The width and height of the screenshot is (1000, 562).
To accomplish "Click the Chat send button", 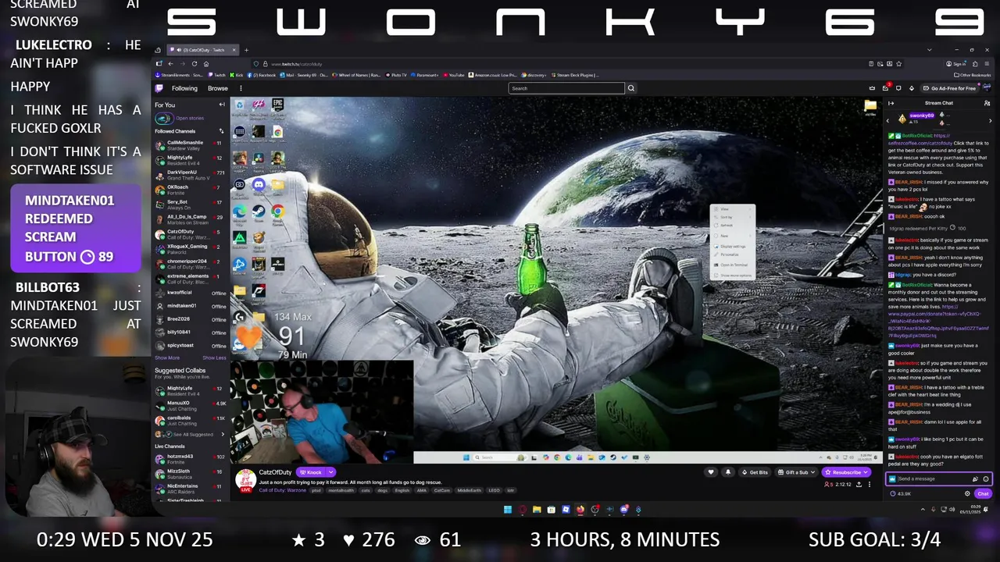I will [983, 493].
